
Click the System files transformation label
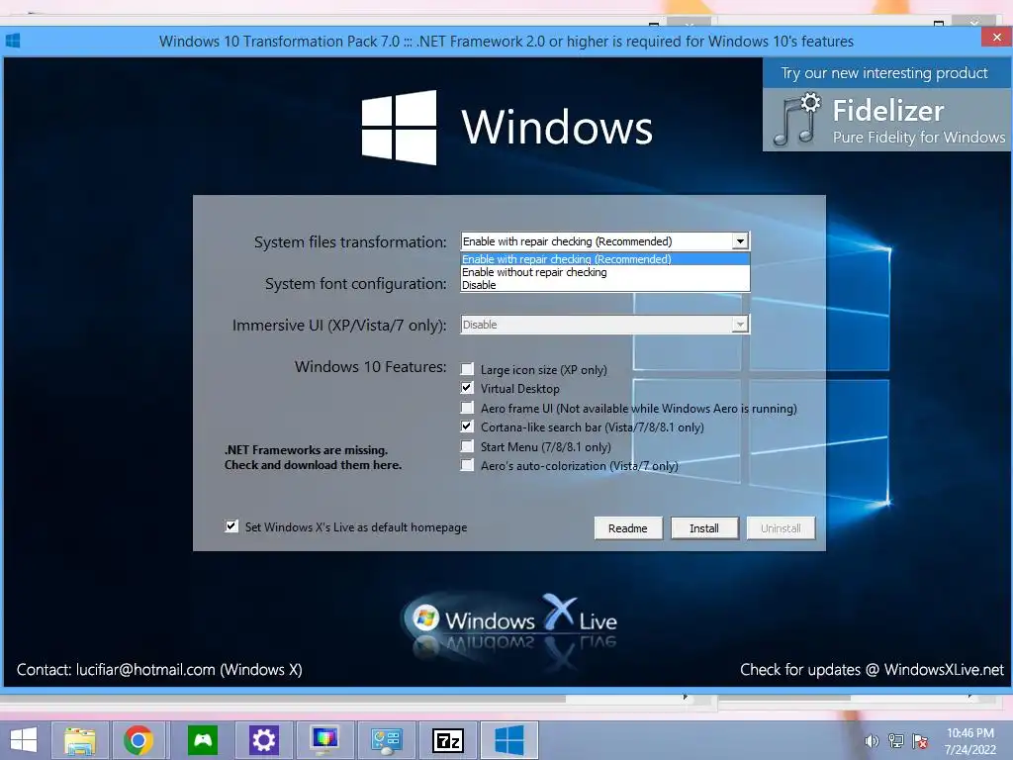coord(350,242)
